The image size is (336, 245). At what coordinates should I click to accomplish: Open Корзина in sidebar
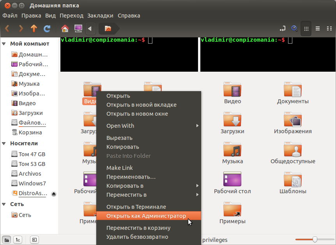click(27, 132)
